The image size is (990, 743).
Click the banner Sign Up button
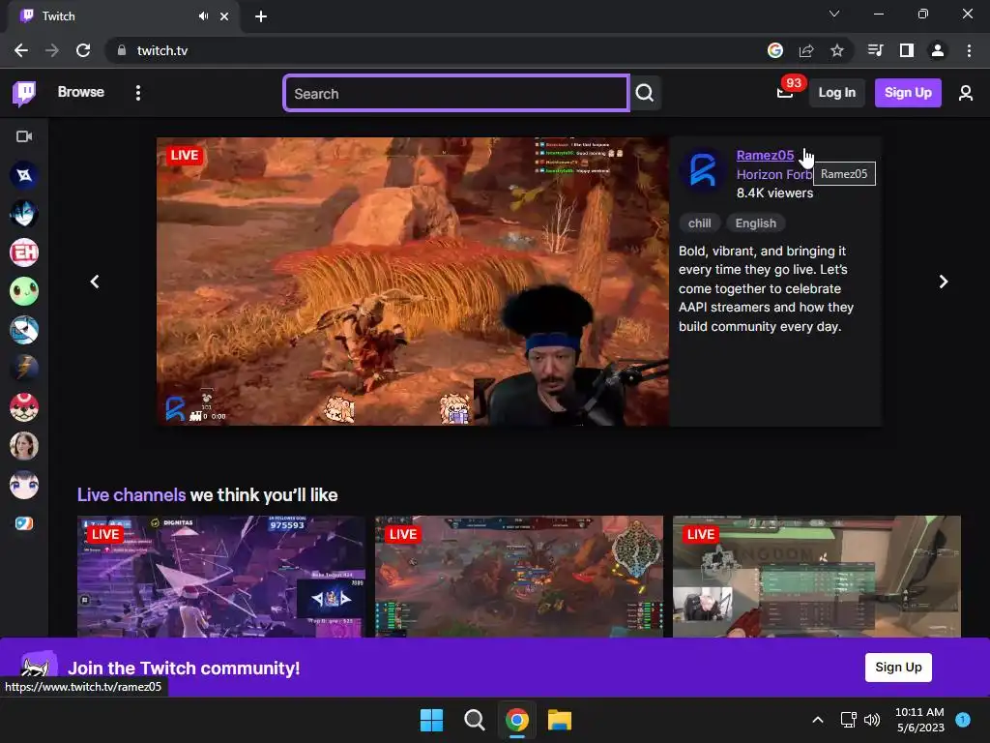click(898, 668)
